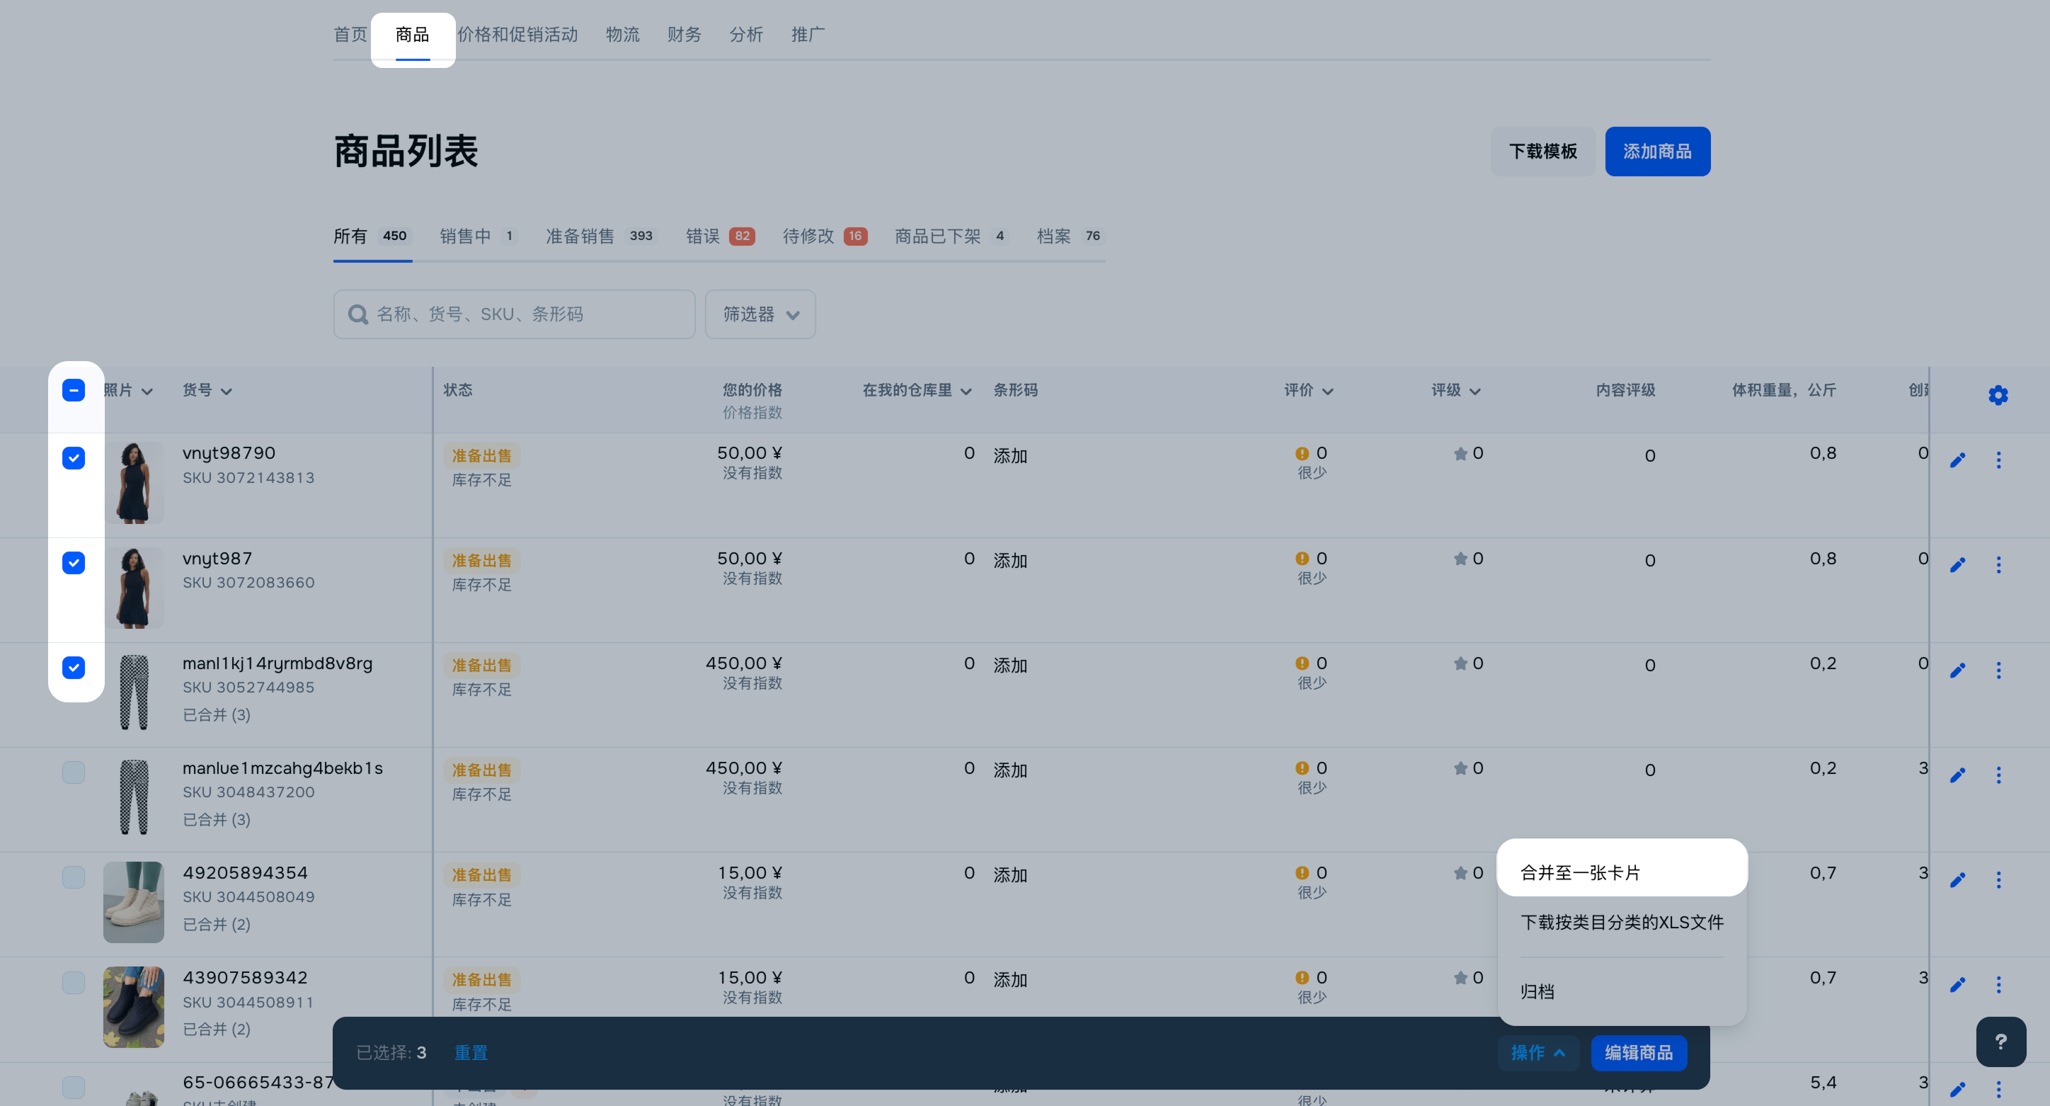Click the pencil edit icon for manl1kj14ryrmbd8v8rg
Viewport: 2050px width, 1106px height.
(1957, 670)
